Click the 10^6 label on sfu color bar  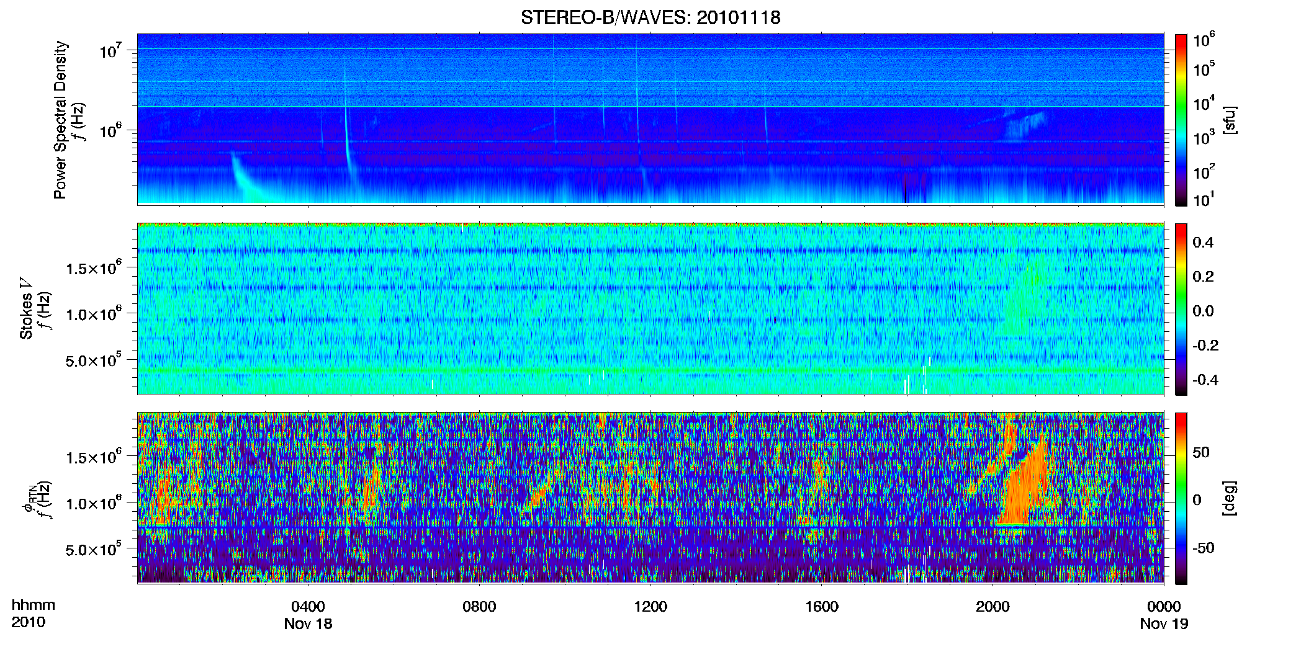coord(1204,40)
